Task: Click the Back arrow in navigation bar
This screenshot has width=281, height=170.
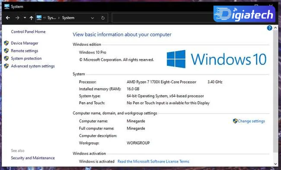Action: [8, 18]
